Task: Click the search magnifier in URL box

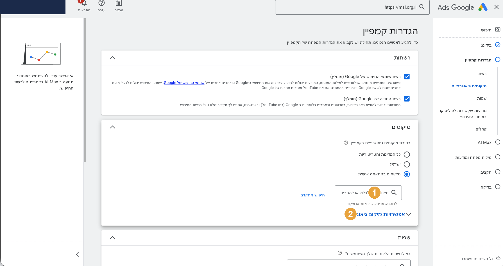Action: [x=422, y=7]
